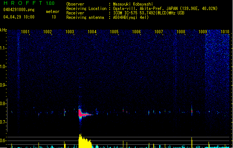Click the 1006 time axis marker
The height and width of the screenshot is (148, 233).
[136, 32]
